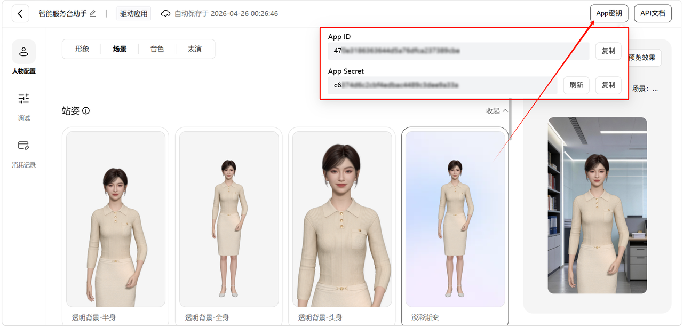Viewport: 683px width, 327px height.
Task: Switch to the 表演 tab
Action: [x=195, y=49]
